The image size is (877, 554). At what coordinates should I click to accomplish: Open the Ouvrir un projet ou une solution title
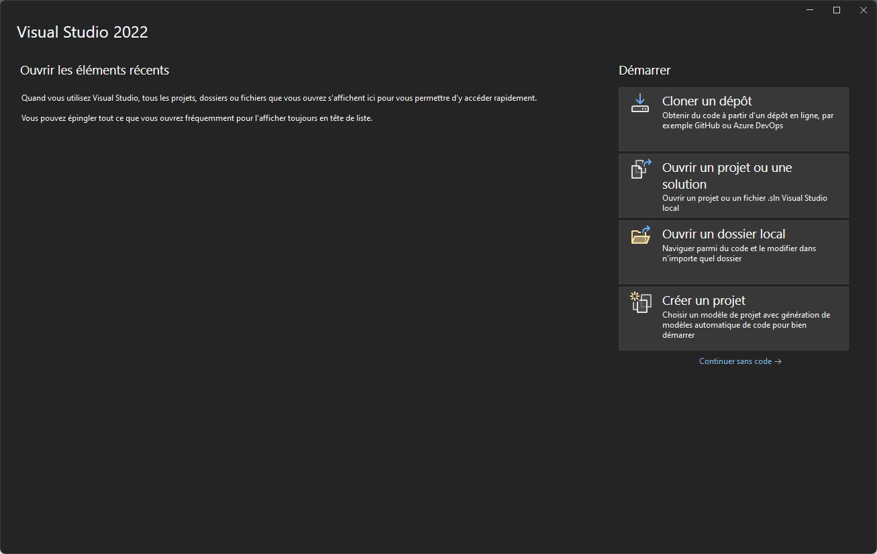point(727,176)
